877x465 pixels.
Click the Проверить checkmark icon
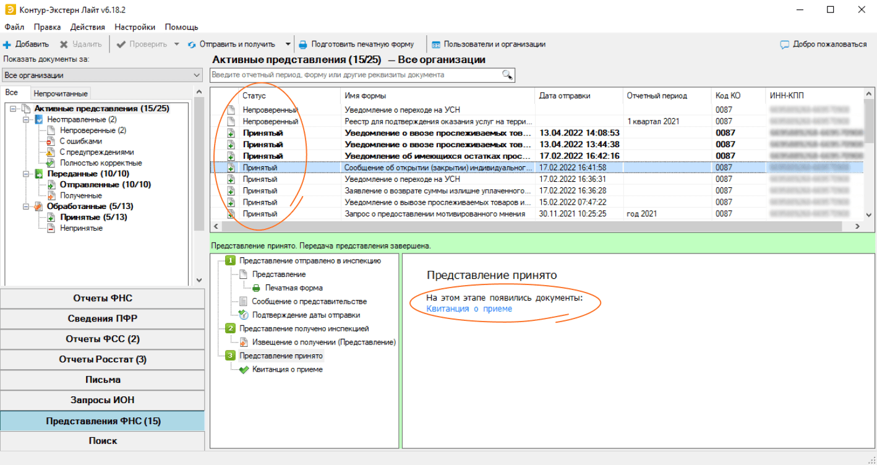pyautogui.click(x=121, y=45)
